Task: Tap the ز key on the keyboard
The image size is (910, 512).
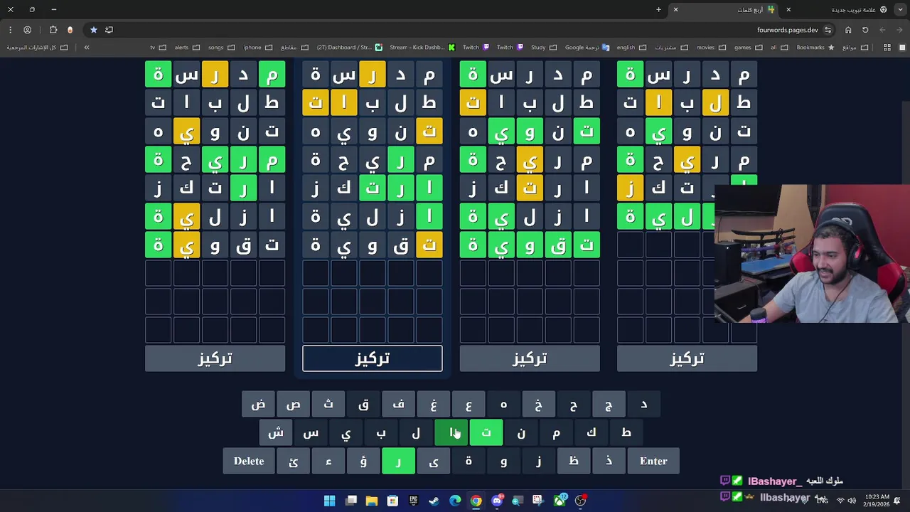Action: coord(539,462)
